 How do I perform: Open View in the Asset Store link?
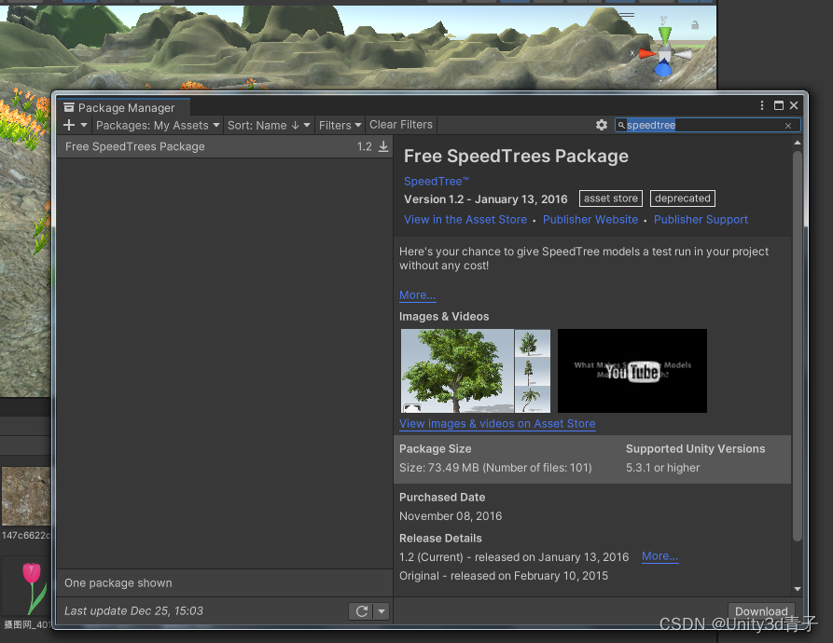tap(465, 220)
